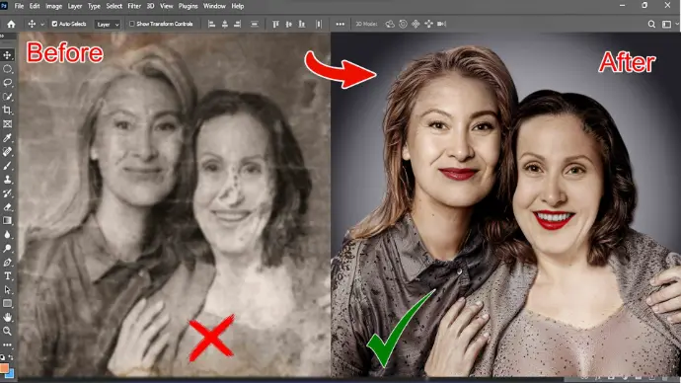Click the Home icon in options bar
The width and height of the screenshot is (681, 383).
click(11, 25)
